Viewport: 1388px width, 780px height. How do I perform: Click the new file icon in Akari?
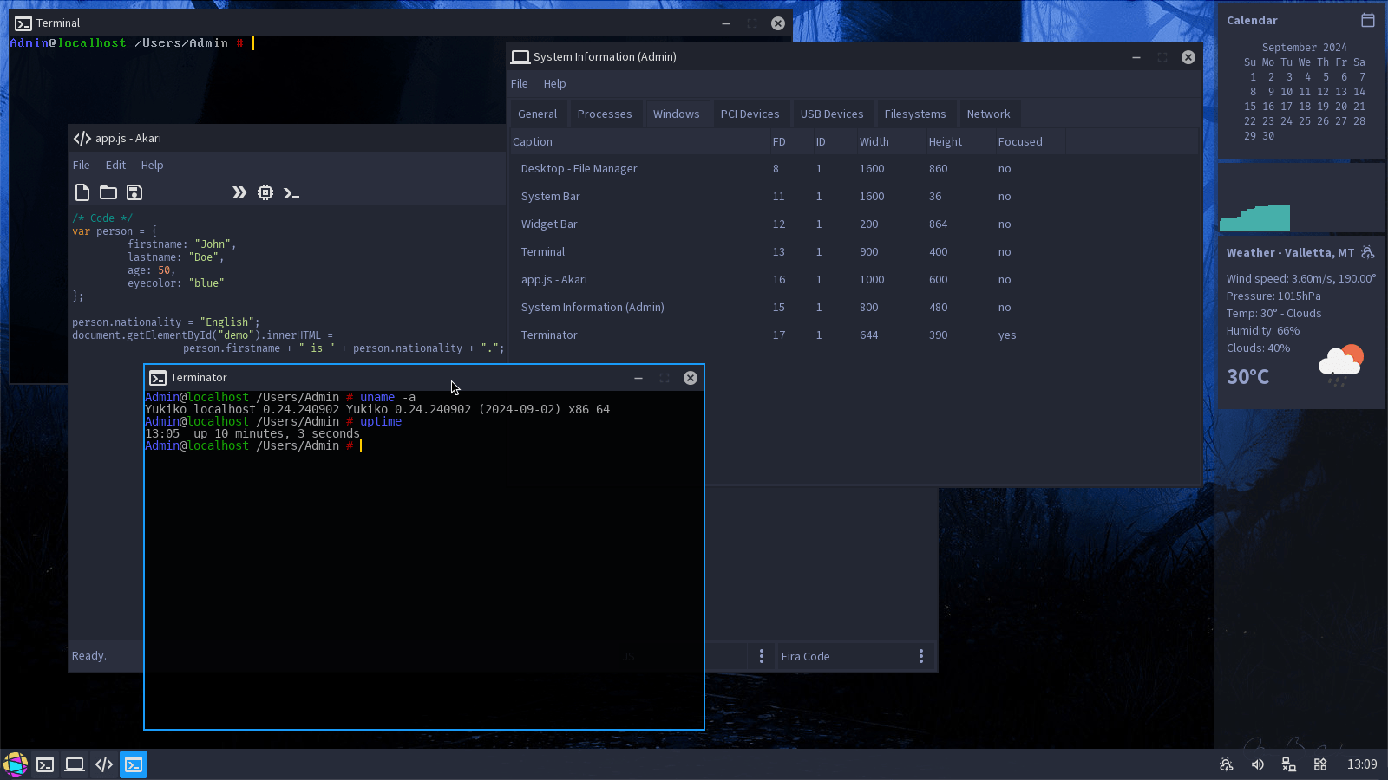click(82, 192)
